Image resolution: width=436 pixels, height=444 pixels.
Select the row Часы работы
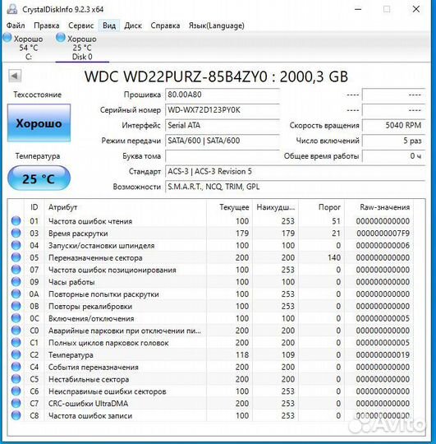pyautogui.click(x=211, y=282)
